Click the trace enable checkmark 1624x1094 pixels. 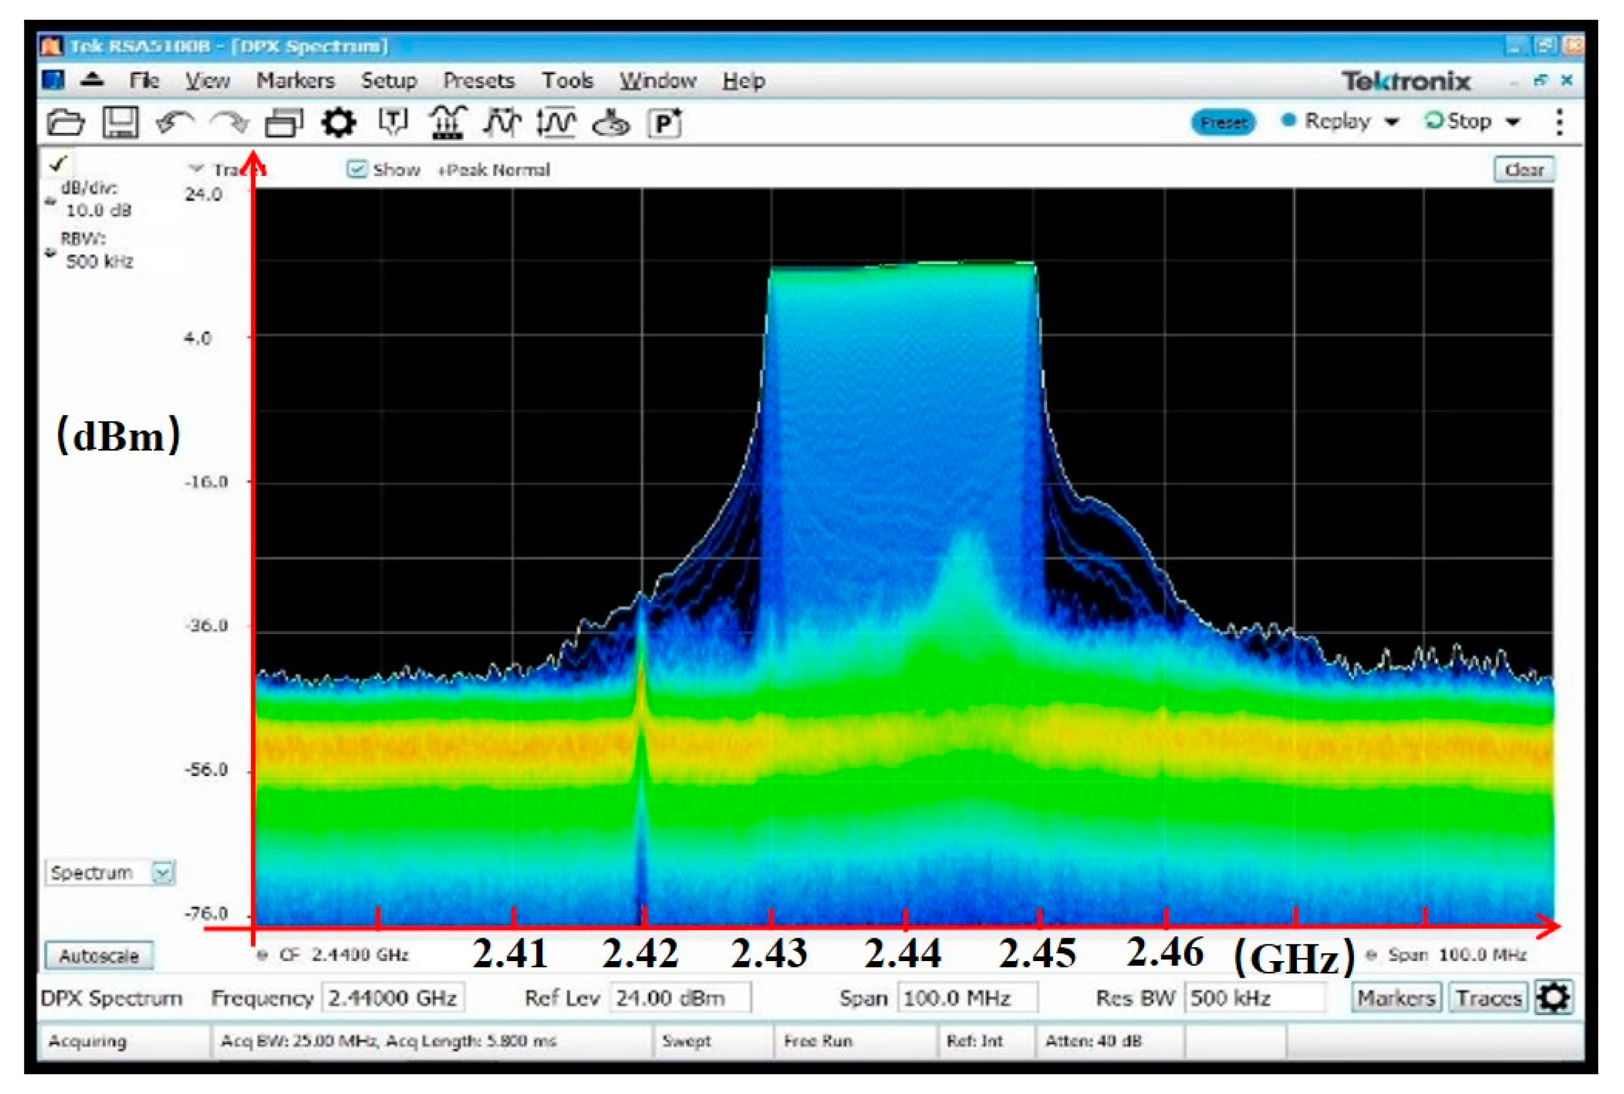[x=59, y=162]
